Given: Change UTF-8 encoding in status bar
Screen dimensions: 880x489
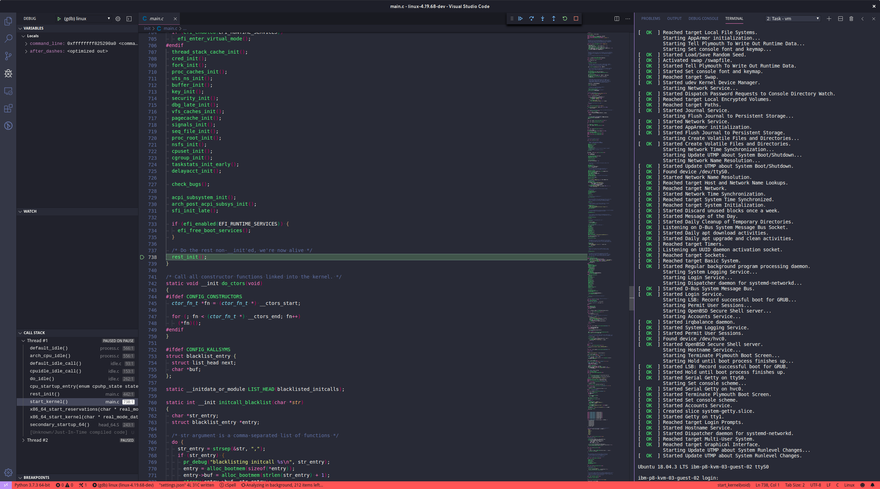Looking at the screenshot, I should (815, 485).
